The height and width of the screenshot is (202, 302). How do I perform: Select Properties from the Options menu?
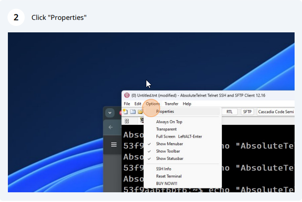tap(165, 111)
